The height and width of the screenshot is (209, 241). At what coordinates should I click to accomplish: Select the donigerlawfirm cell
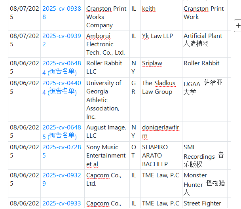point(161,132)
